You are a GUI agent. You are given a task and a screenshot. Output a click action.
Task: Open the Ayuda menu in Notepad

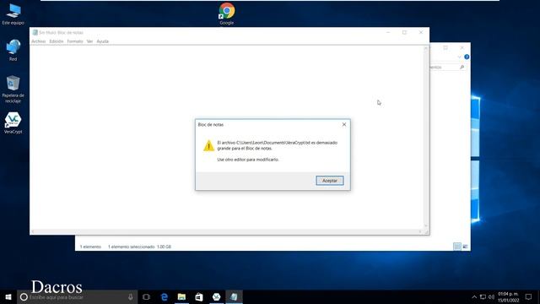tap(103, 41)
